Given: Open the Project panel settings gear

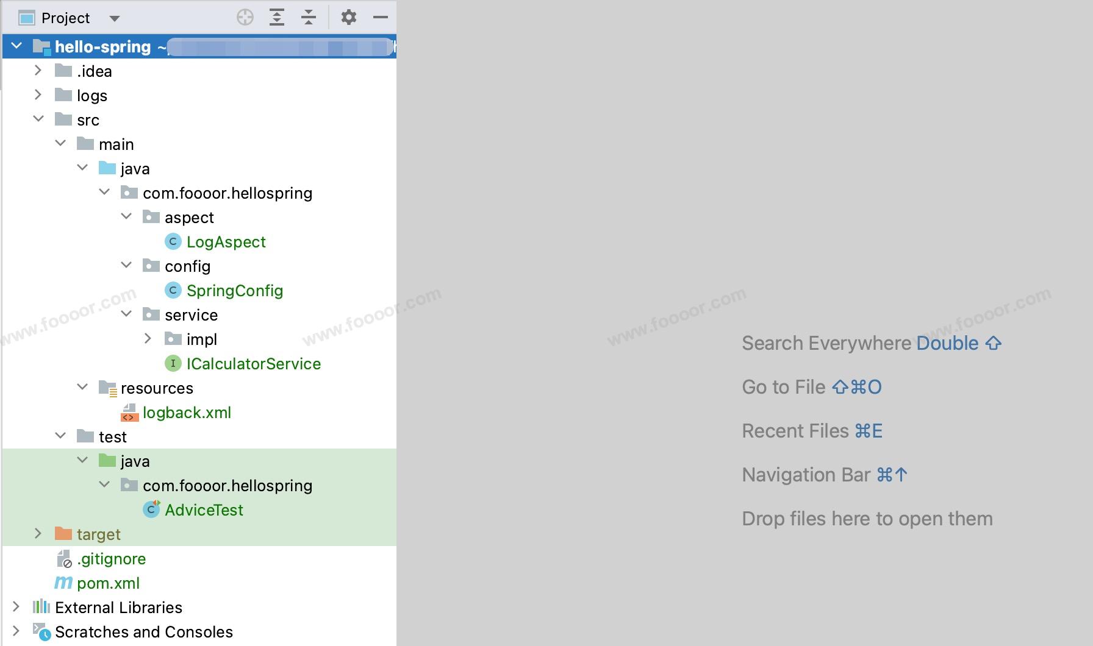Looking at the screenshot, I should [348, 18].
